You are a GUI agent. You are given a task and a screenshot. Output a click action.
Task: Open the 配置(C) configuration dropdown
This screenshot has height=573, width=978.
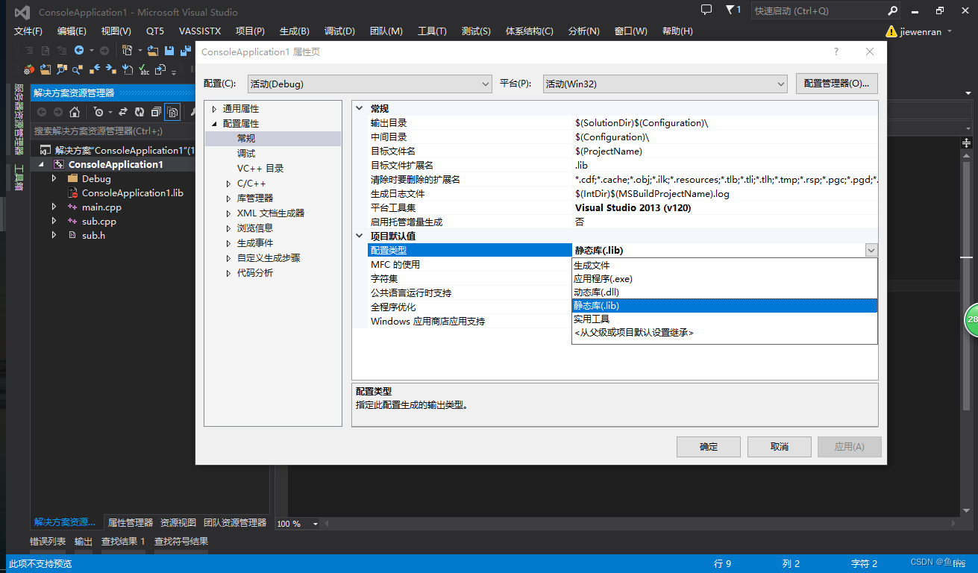coord(369,84)
